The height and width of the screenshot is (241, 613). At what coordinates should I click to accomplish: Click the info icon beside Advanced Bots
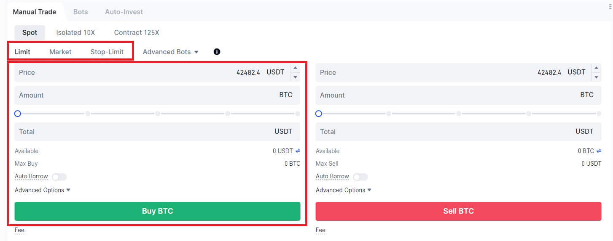pyautogui.click(x=217, y=52)
